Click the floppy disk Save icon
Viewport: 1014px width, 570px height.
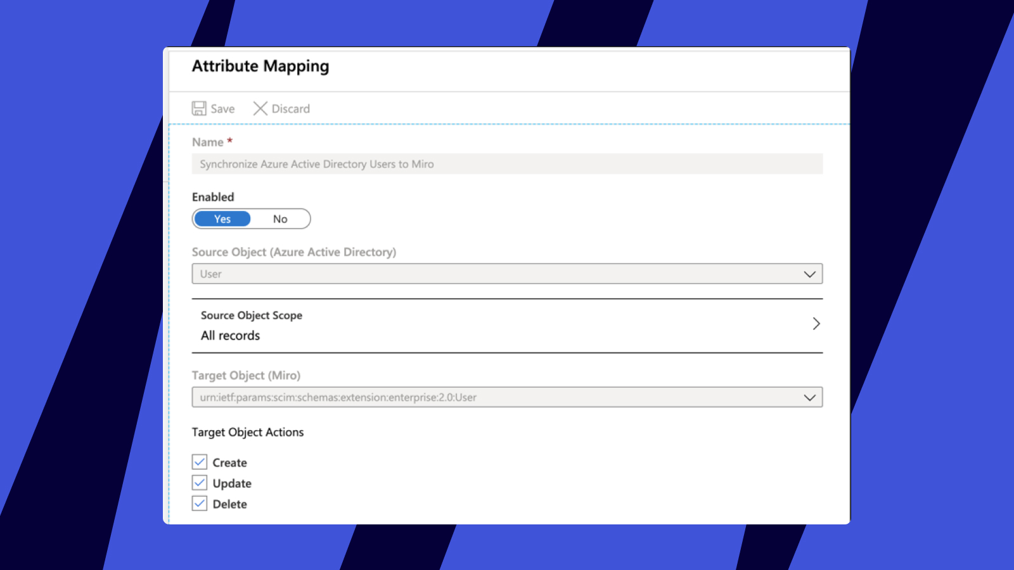tap(199, 108)
